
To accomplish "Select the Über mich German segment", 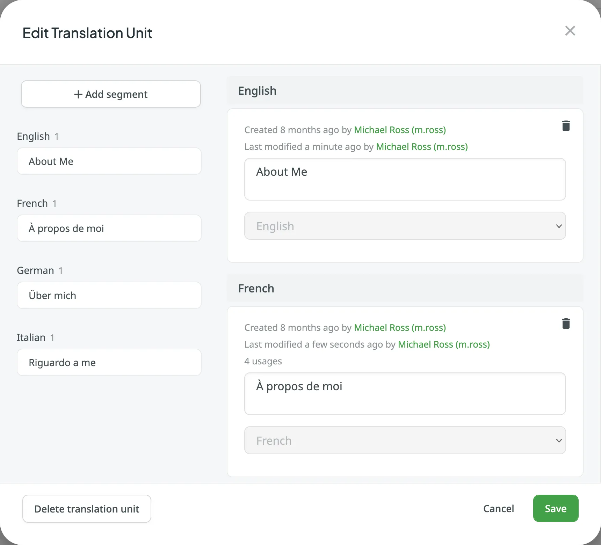I will pyautogui.click(x=109, y=295).
